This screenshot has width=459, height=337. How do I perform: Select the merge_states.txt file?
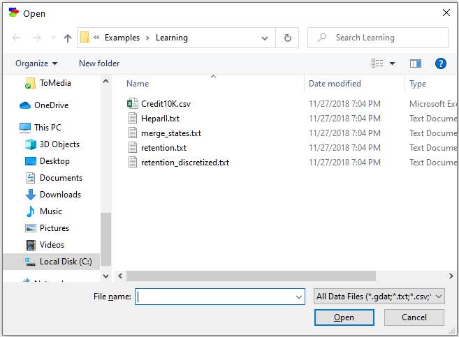coord(171,133)
